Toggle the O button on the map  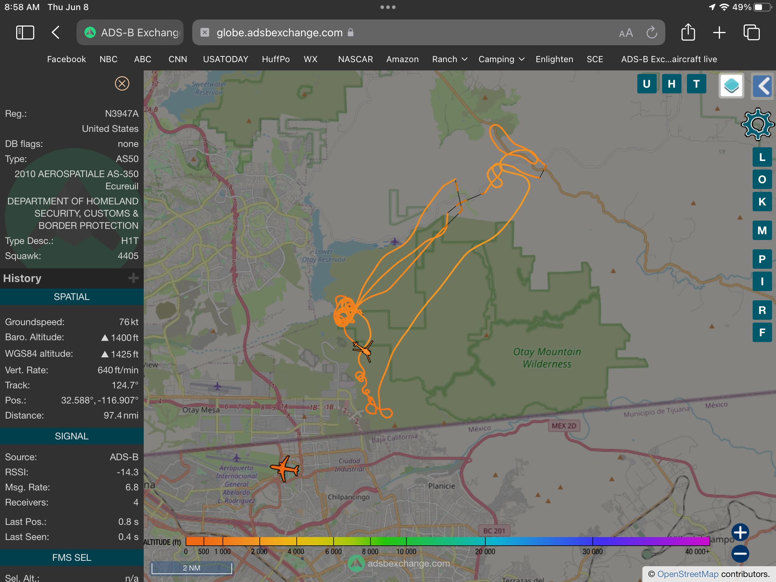[x=762, y=179]
